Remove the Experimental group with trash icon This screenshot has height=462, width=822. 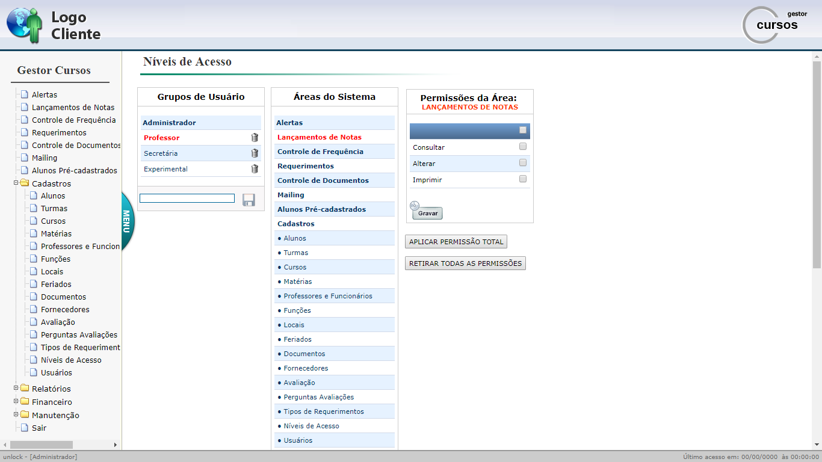pyautogui.click(x=255, y=169)
